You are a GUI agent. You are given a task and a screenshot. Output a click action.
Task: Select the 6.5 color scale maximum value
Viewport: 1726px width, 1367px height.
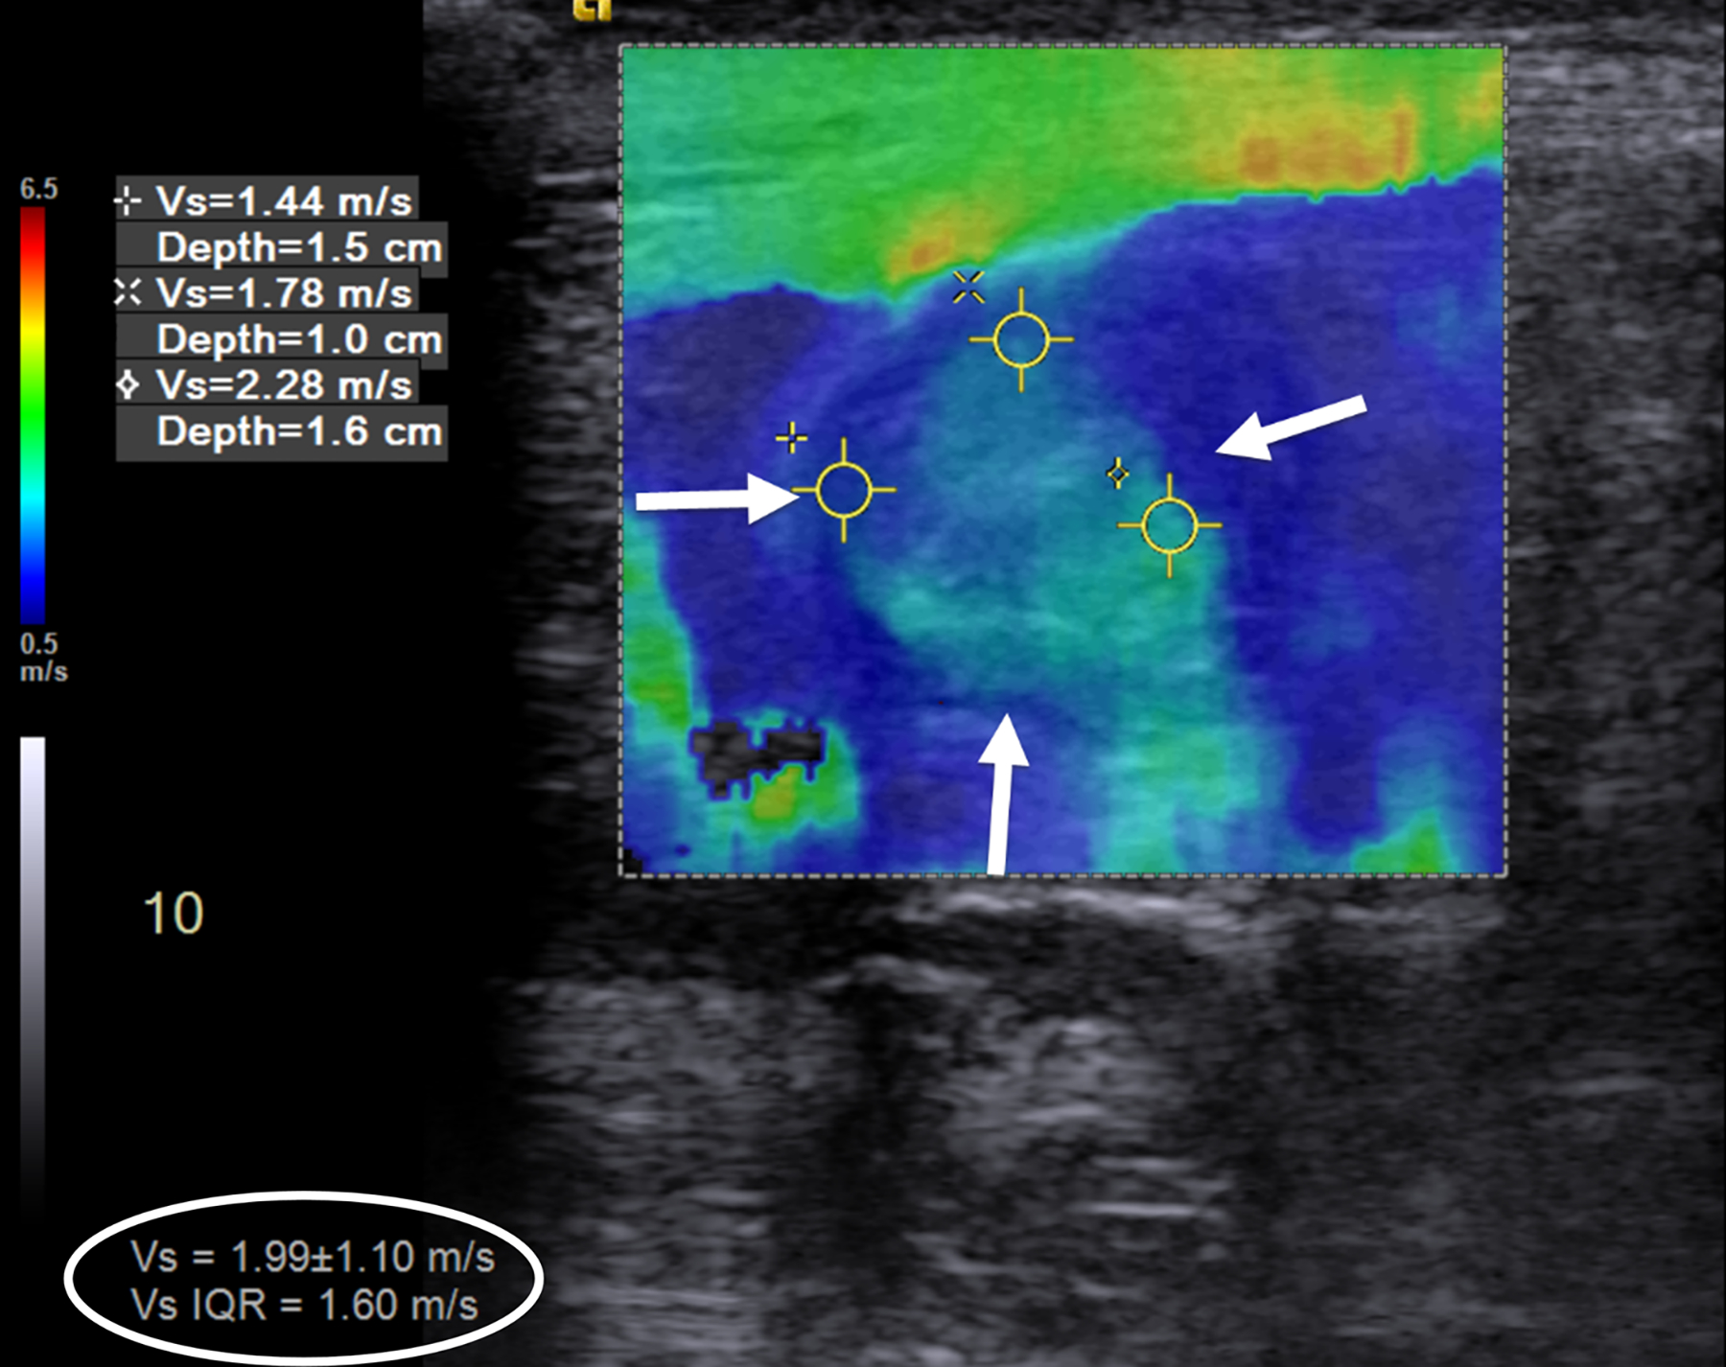point(38,189)
